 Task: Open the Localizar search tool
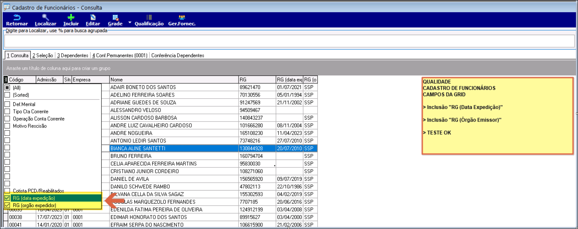[45, 17]
